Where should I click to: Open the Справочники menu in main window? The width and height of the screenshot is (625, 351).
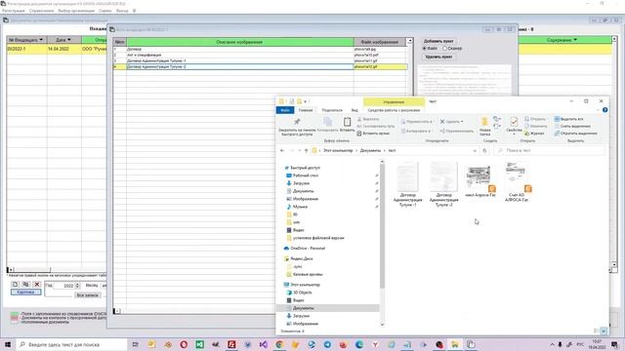tap(41, 11)
